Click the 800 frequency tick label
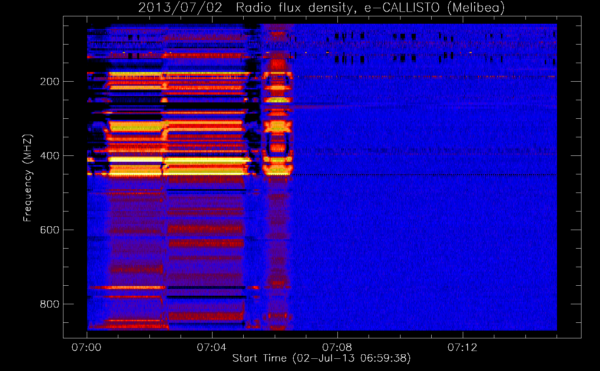600x371 pixels. point(50,304)
